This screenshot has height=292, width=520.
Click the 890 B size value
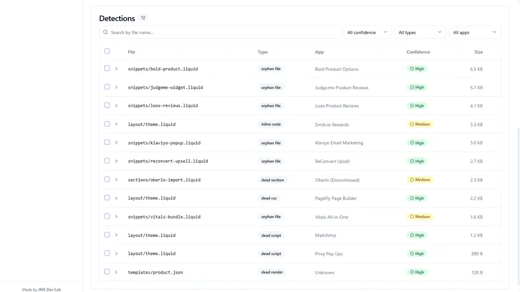477,254
